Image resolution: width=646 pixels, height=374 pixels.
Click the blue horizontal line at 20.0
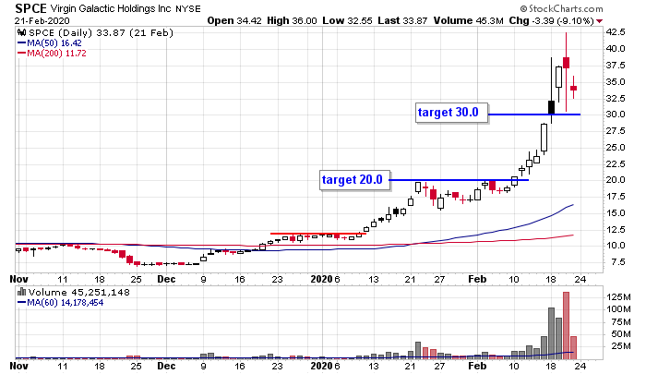click(459, 180)
